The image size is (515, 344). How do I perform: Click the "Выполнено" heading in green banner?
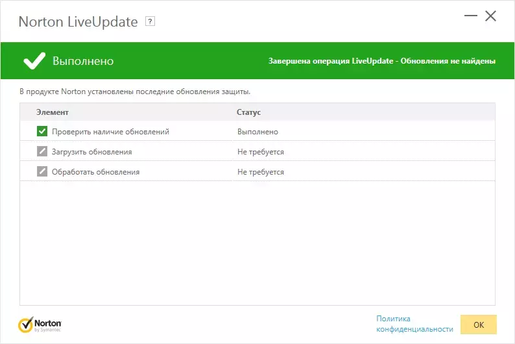click(83, 61)
